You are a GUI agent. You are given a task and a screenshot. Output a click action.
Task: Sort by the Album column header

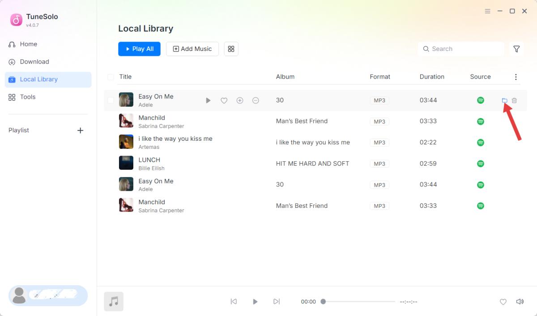285,77
